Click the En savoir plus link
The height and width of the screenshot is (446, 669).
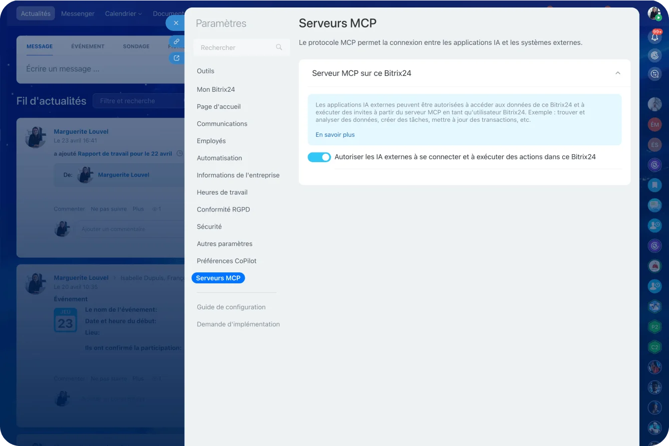(335, 135)
